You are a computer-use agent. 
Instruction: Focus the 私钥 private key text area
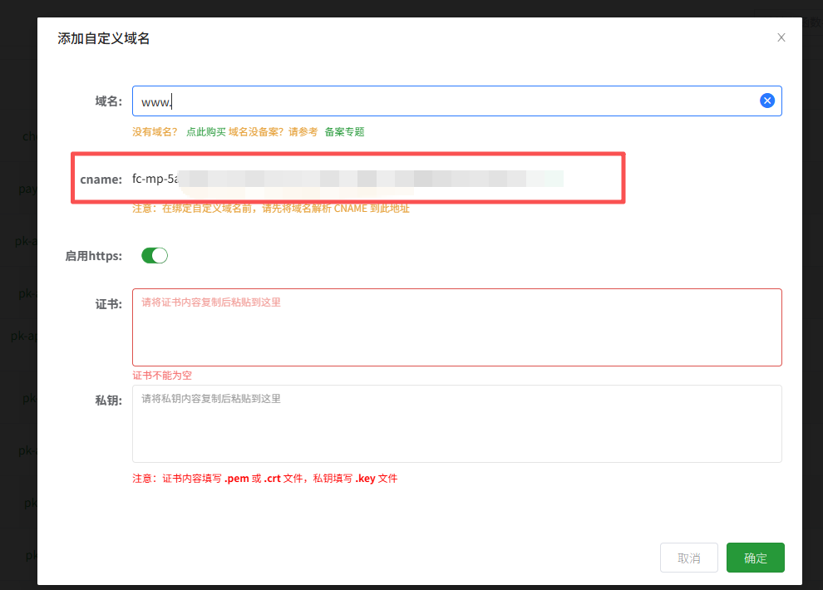coord(456,424)
